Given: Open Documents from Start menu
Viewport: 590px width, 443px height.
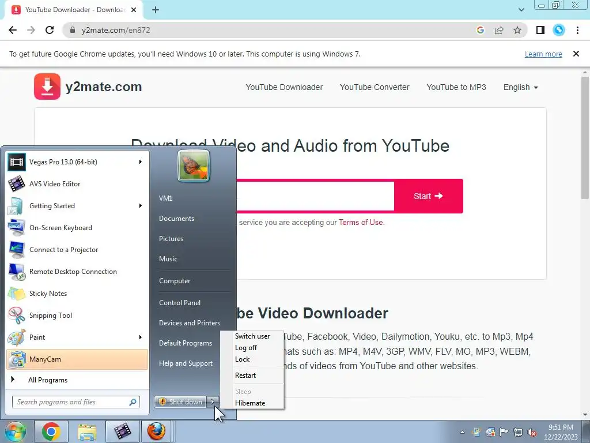Looking at the screenshot, I should tap(176, 219).
